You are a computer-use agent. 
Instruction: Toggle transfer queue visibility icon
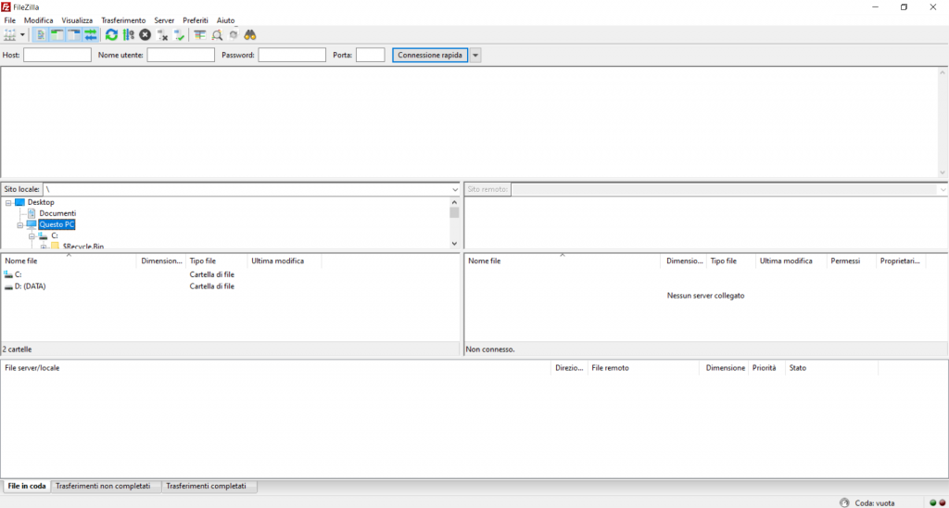pyautogui.click(x=91, y=35)
